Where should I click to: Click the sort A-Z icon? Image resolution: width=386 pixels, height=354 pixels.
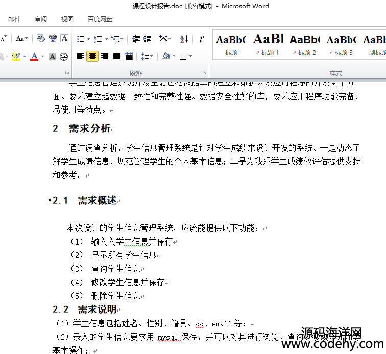coord(184,39)
